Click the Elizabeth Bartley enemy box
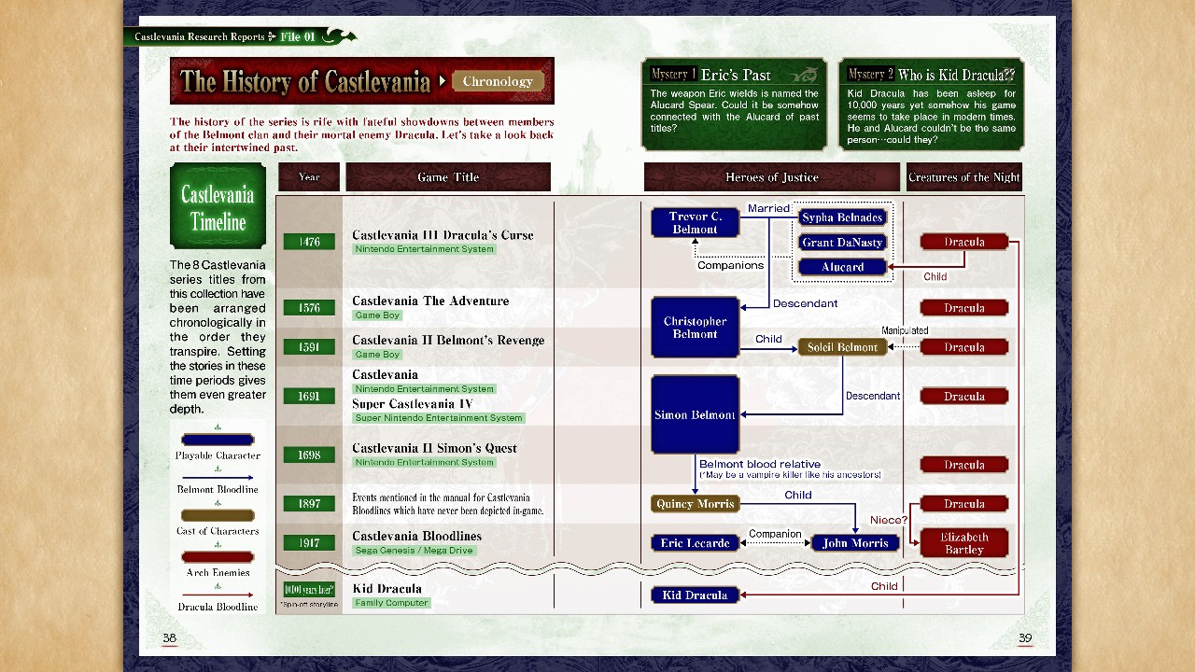The height and width of the screenshot is (672, 1195). (963, 543)
